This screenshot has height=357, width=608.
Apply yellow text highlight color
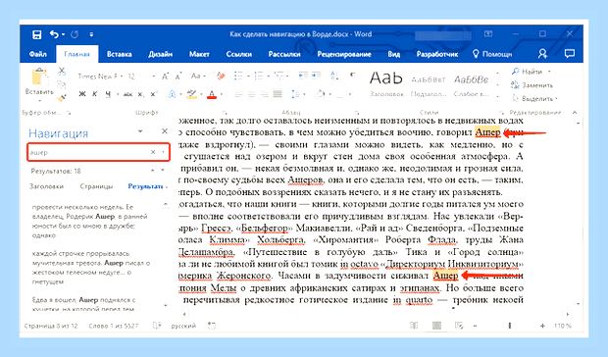191,94
